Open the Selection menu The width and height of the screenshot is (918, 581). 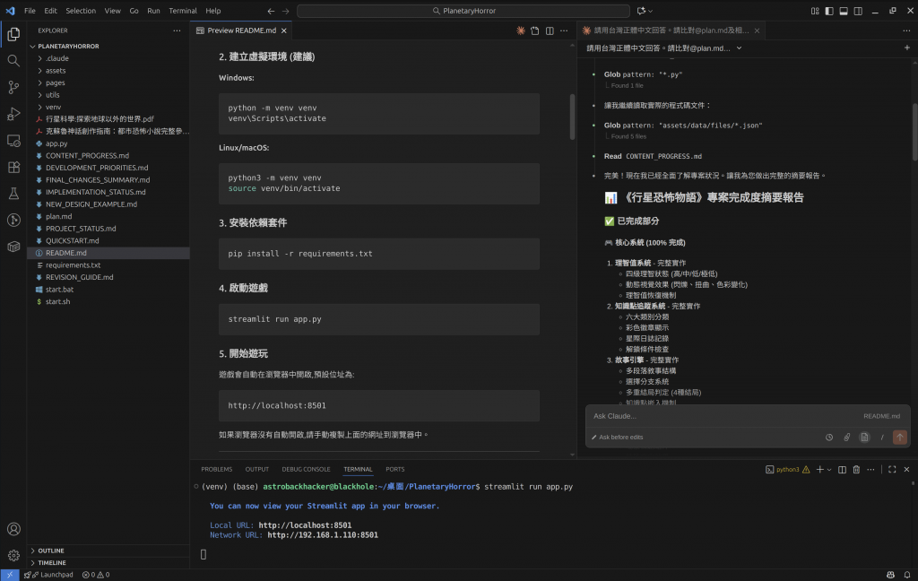81,11
